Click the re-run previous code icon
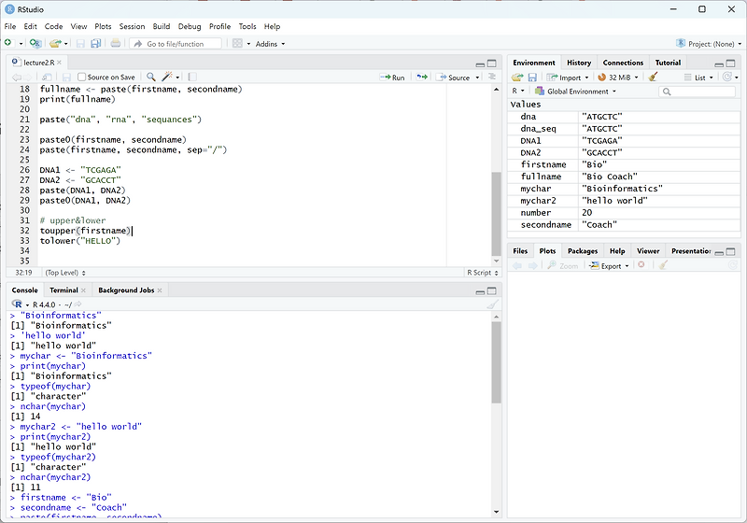This screenshot has width=747, height=523. (x=422, y=78)
